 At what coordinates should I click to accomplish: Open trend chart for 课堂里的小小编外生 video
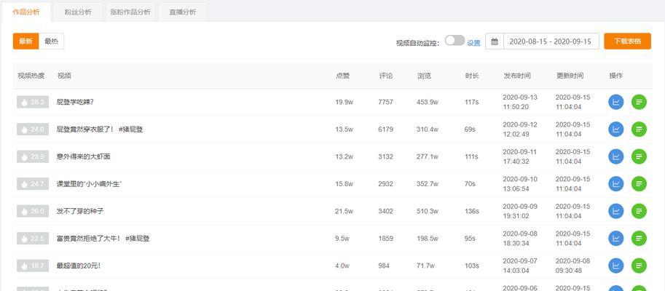615,184
